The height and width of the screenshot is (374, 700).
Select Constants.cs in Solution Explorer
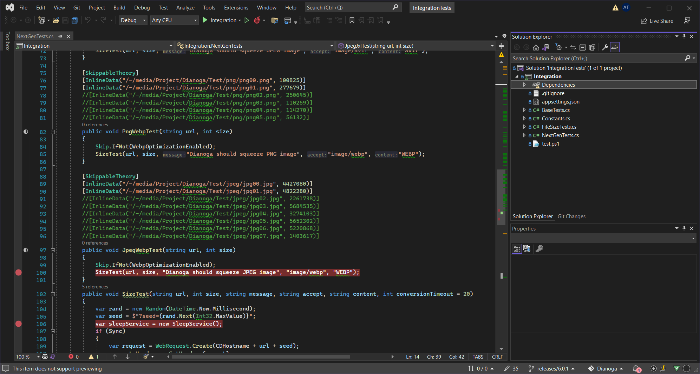[556, 118]
